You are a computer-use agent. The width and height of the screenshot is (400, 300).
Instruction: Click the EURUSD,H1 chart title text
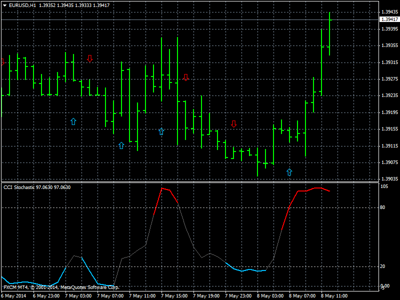22,5
